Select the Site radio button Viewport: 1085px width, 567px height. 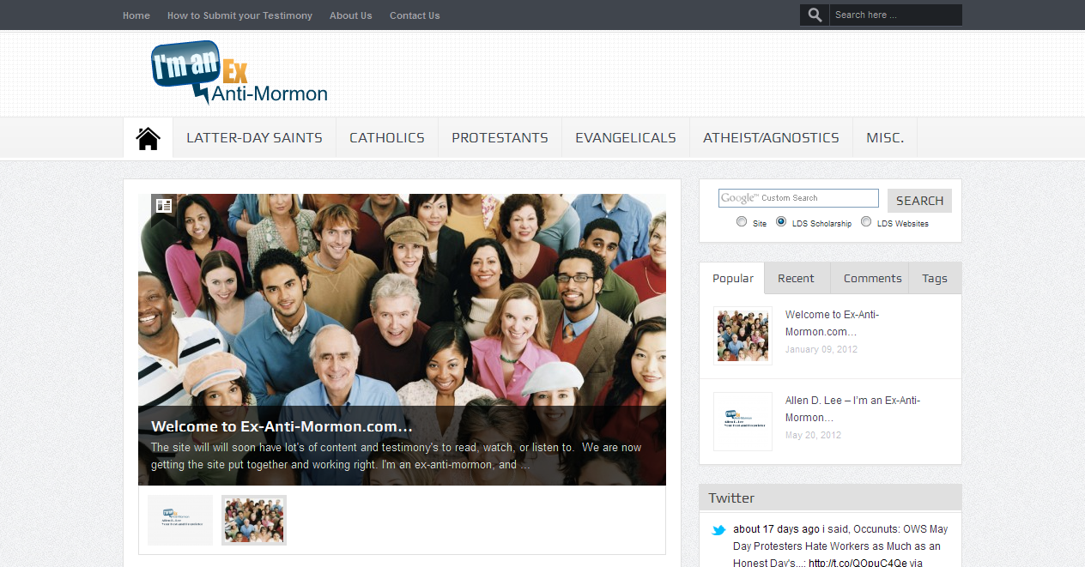pos(742,222)
